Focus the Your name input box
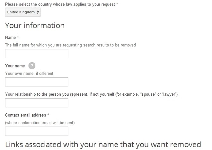This screenshot has height=150, width=212. point(37,82)
